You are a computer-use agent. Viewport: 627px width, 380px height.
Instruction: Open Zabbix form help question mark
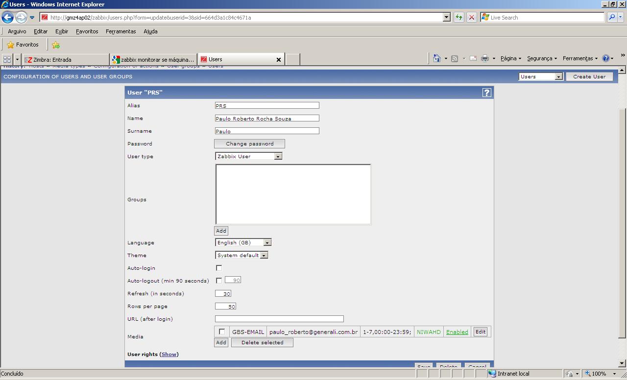point(487,93)
